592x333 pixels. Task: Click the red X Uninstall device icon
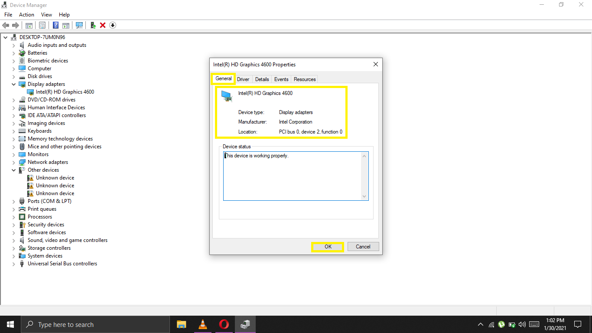[103, 25]
